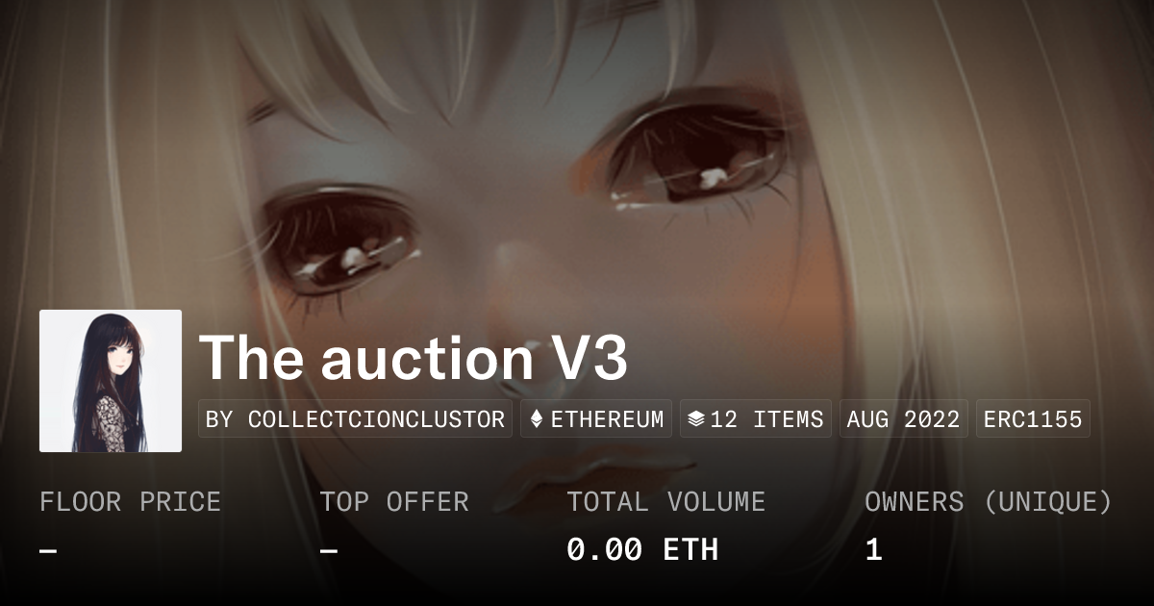Click the Ethereum diamond icon
The width and height of the screenshot is (1154, 606).
point(537,419)
